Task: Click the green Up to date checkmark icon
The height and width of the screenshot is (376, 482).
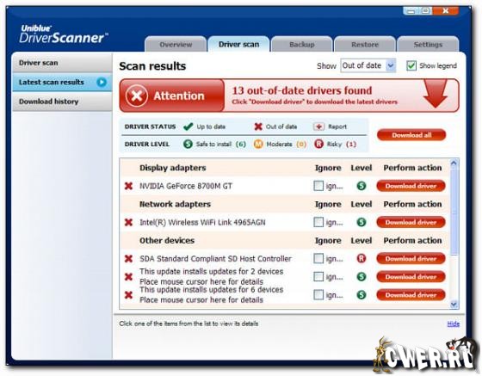Action: pos(188,126)
